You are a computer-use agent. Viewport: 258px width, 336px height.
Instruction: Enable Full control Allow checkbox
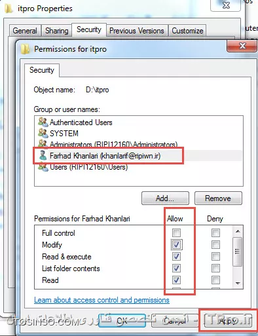coord(176,233)
